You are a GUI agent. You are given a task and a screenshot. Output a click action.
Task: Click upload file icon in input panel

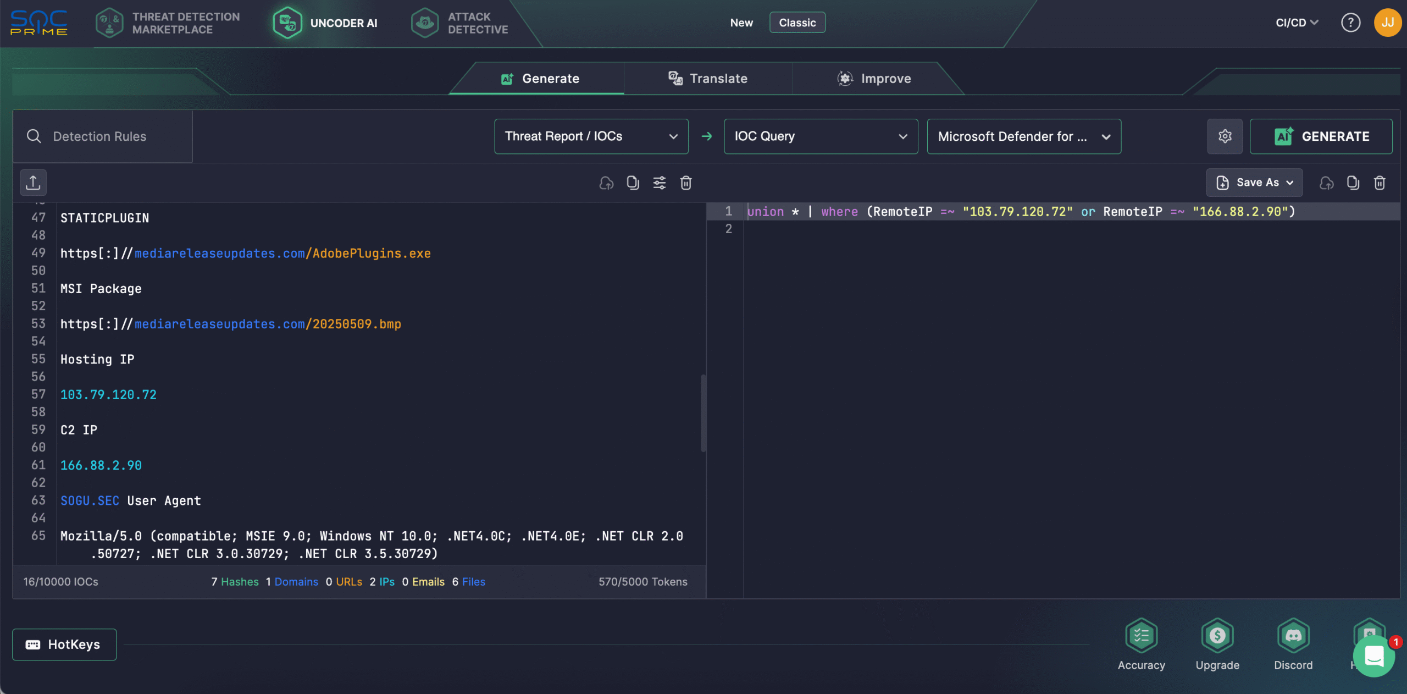tap(33, 183)
